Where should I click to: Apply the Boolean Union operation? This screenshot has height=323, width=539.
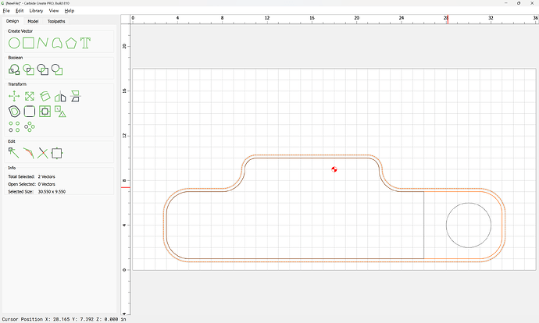click(14, 69)
